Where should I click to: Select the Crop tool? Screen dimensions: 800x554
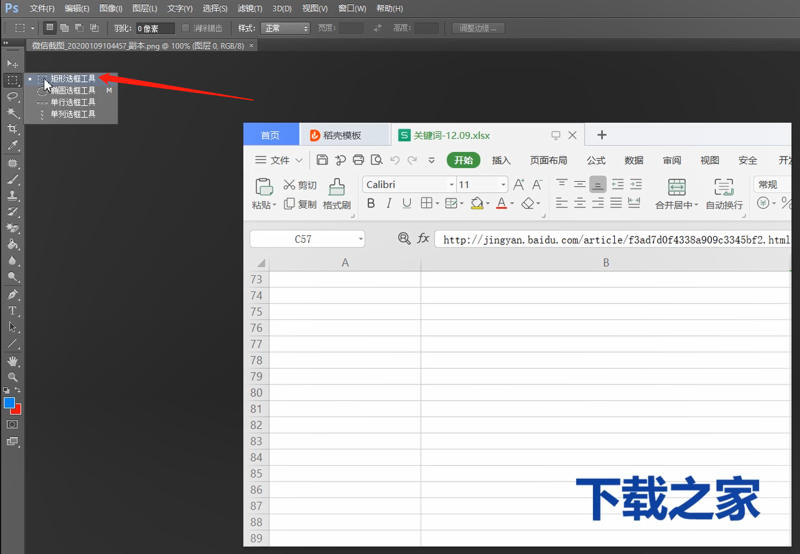click(12, 129)
